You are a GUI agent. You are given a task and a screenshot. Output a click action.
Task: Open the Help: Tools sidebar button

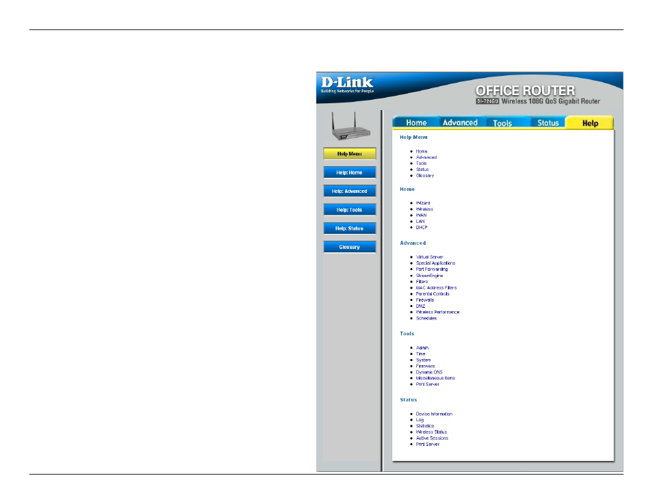(x=349, y=210)
